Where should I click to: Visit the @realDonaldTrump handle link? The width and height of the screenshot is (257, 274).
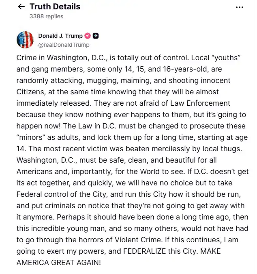coord(64,45)
